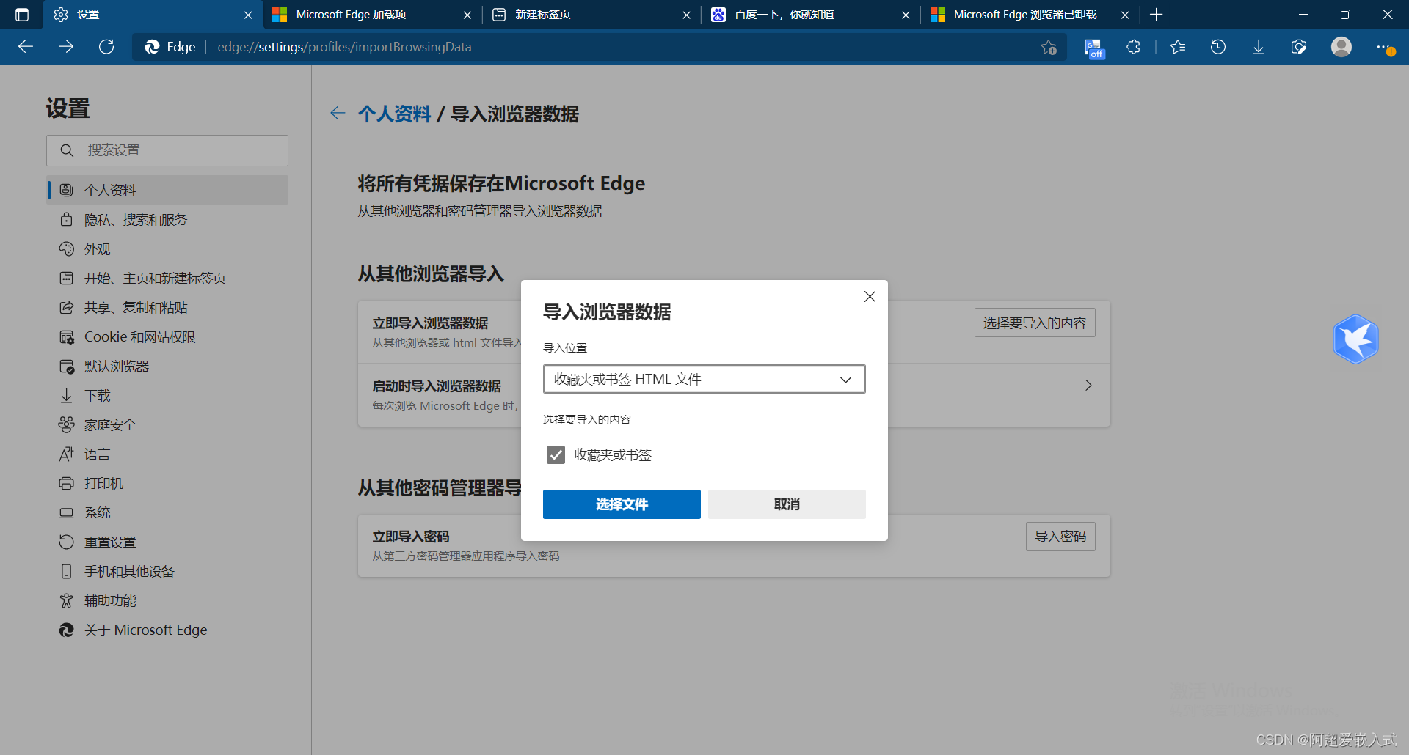Switch to the Microsoft Edge 浏览器已卸载 tab
This screenshot has height=755, width=1409.
coord(1030,15)
